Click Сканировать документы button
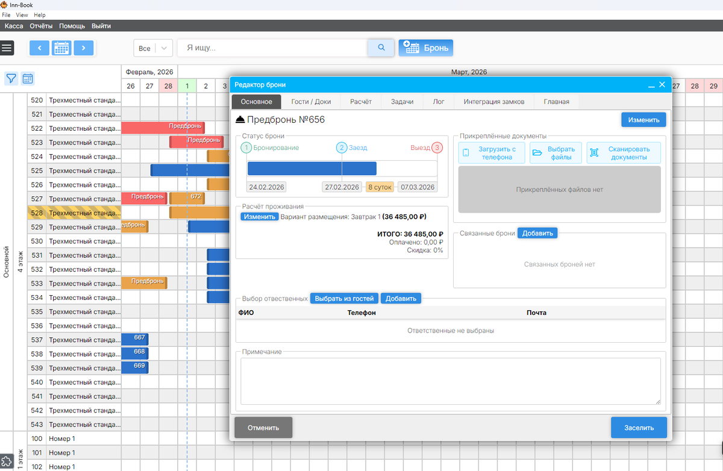This screenshot has width=723, height=471. pos(624,153)
